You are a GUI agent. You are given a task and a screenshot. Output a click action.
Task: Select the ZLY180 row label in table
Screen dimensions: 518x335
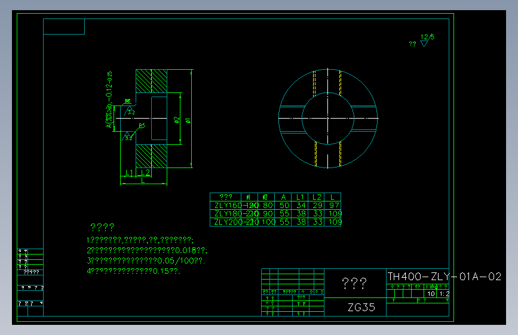coord(228,213)
